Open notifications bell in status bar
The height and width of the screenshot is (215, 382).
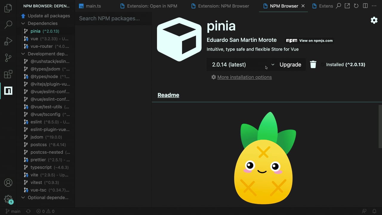point(374,211)
